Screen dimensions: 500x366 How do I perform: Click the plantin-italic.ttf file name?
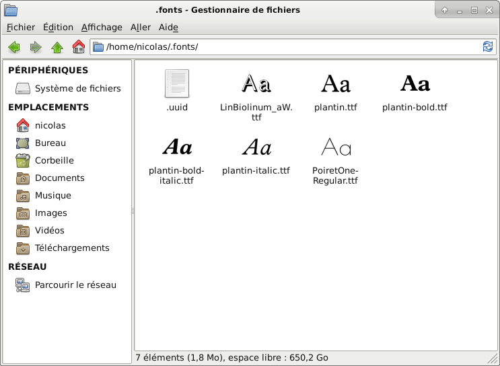256,171
